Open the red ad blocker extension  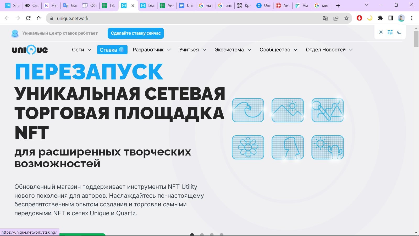(x=359, y=18)
